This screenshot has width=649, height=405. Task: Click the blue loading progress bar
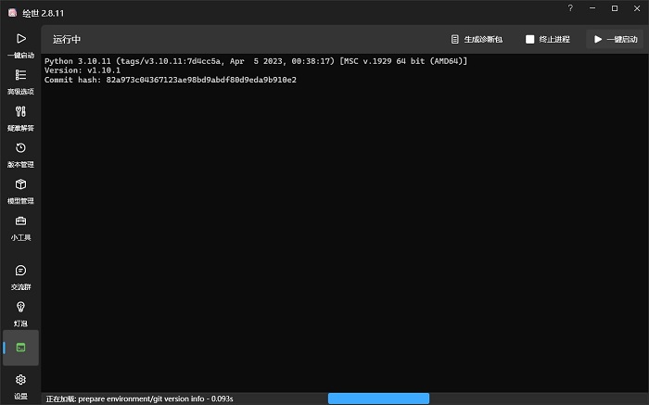[x=378, y=399]
